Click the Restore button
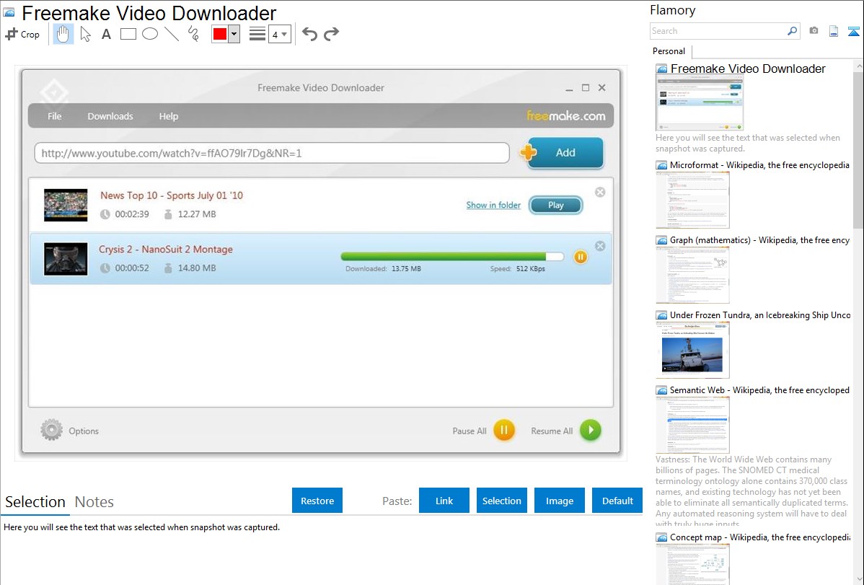Viewport: 864px width, 585px height. [x=317, y=501]
